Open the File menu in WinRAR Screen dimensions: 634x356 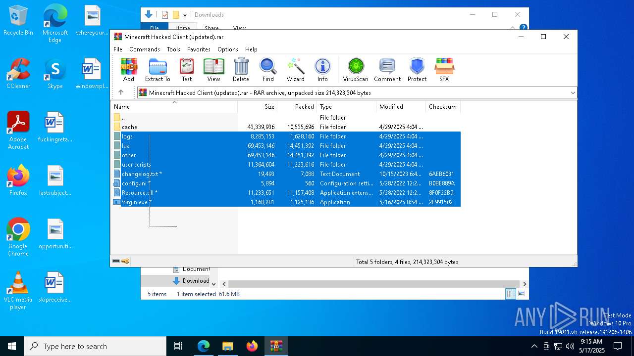pyautogui.click(x=118, y=49)
